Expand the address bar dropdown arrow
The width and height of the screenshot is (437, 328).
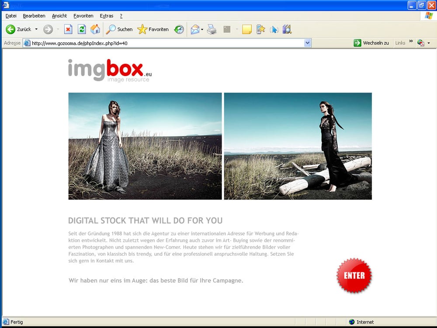point(308,43)
